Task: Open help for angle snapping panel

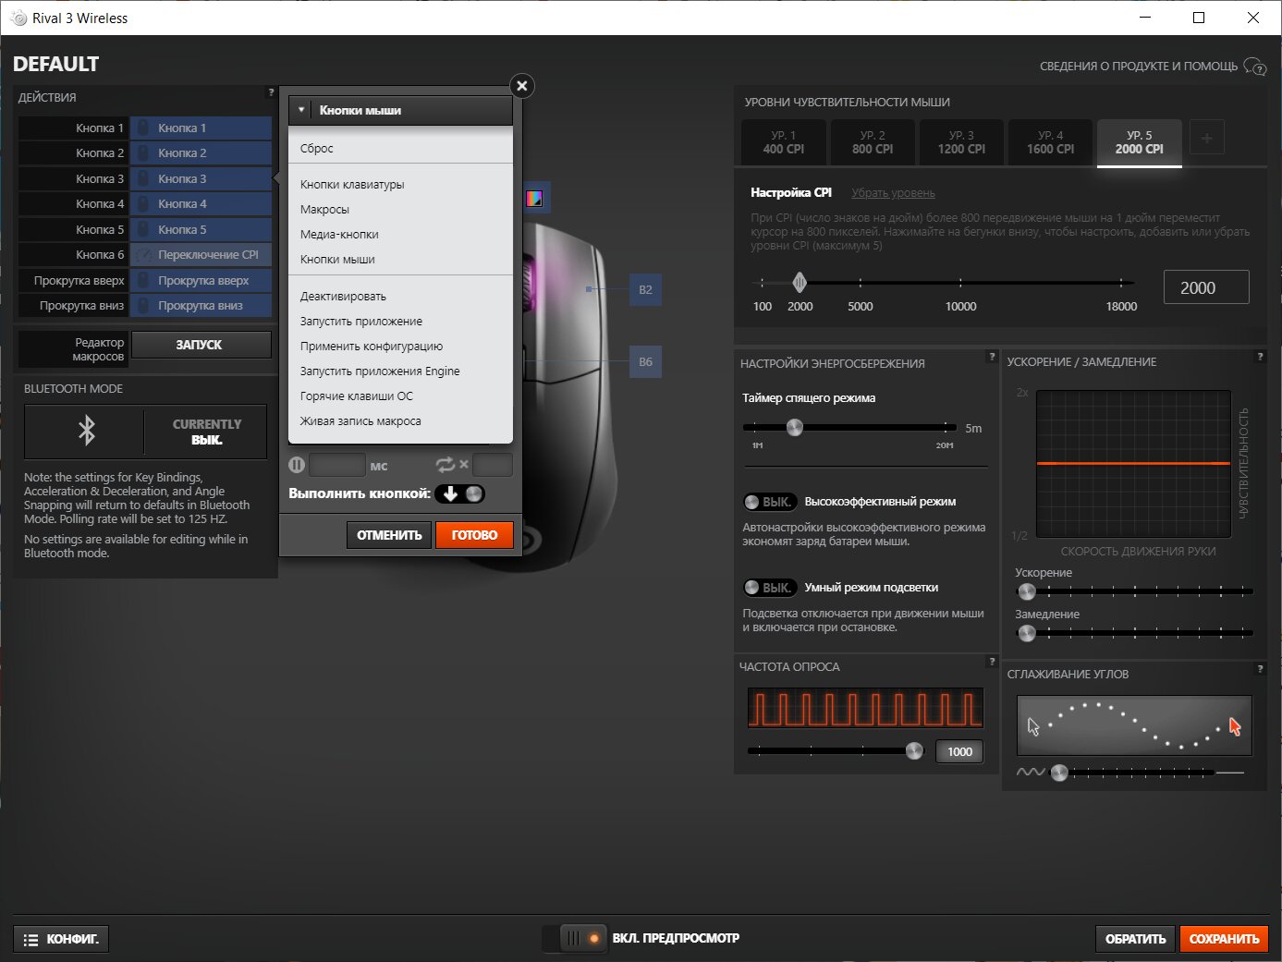Action: click(x=1260, y=668)
